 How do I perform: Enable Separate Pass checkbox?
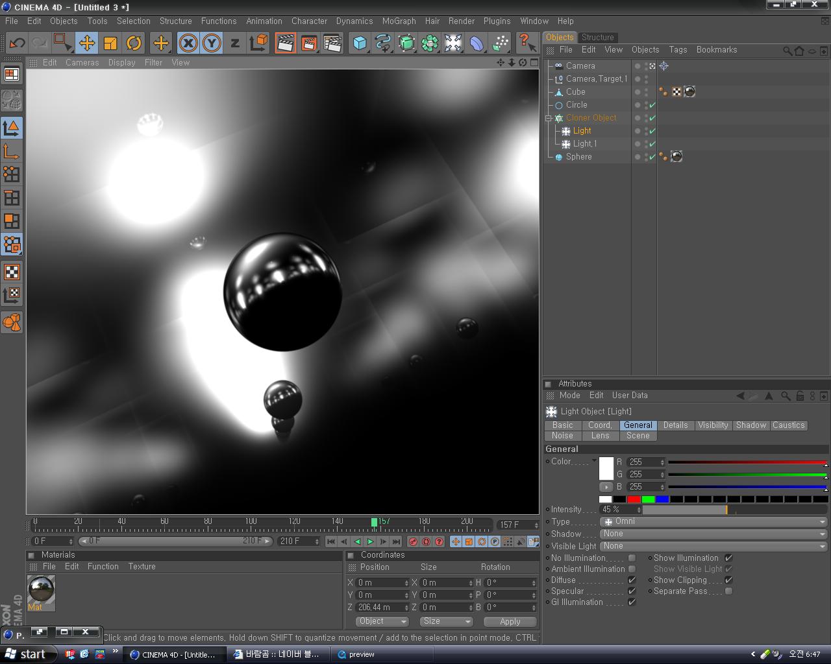click(x=728, y=591)
